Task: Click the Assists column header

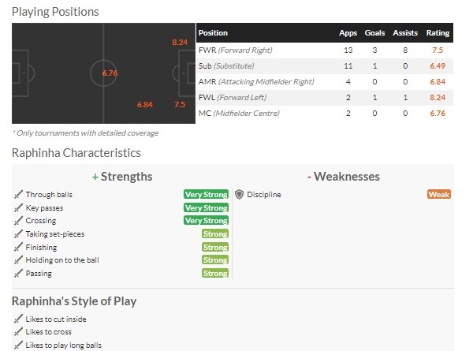Action: click(x=405, y=33)
